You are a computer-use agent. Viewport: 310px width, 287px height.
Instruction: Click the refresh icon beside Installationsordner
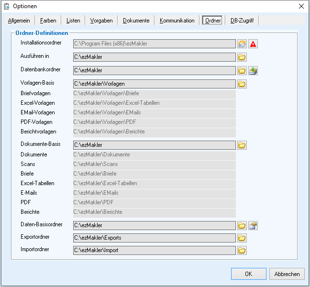click(x=242, y=44)
